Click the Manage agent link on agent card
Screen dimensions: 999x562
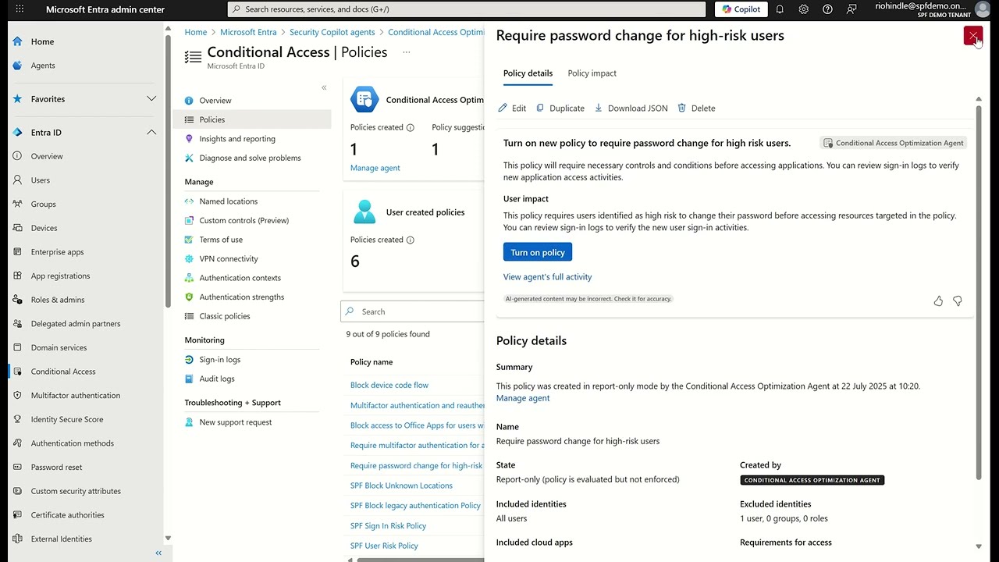click(375, 168)
